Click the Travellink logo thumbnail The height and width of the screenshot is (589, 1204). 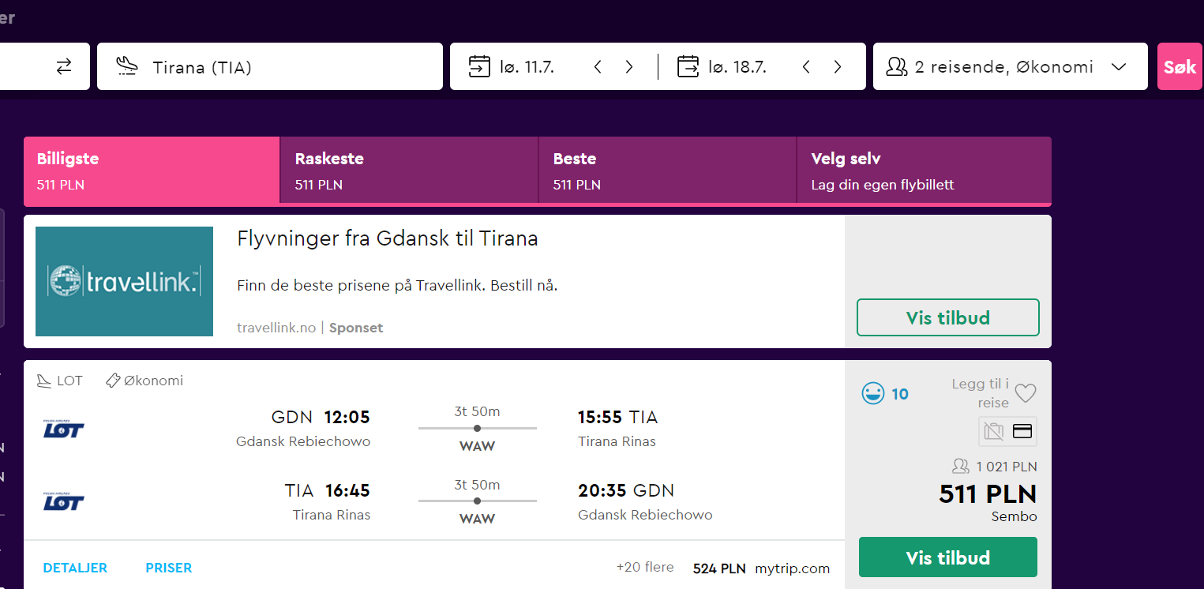pyautogui.click(x=124, y=281)
